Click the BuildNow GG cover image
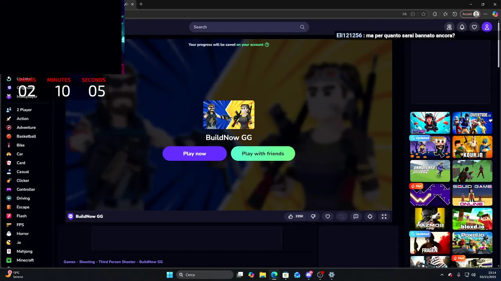 pos(229,115)
